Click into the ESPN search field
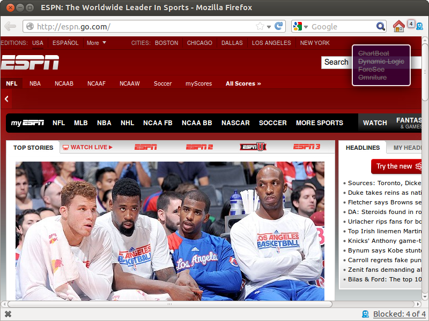 click(x=336, y=62)
